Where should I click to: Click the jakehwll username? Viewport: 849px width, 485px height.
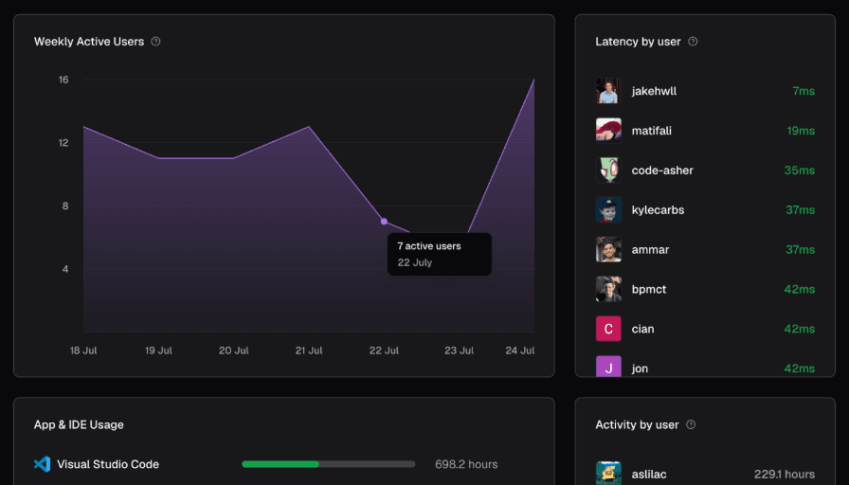click(654, 91)
